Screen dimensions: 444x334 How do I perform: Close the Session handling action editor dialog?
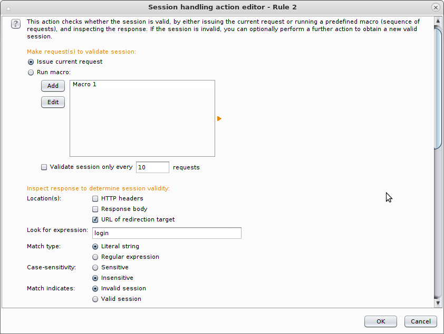tap(436, 7)
